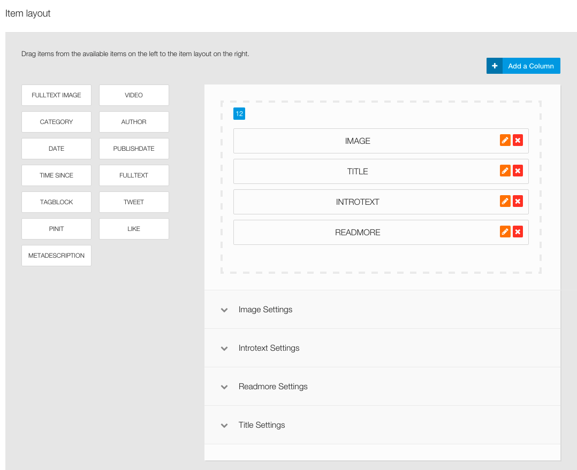
Task: Edit the READMORE layout item
Action: tap(505, 232)
